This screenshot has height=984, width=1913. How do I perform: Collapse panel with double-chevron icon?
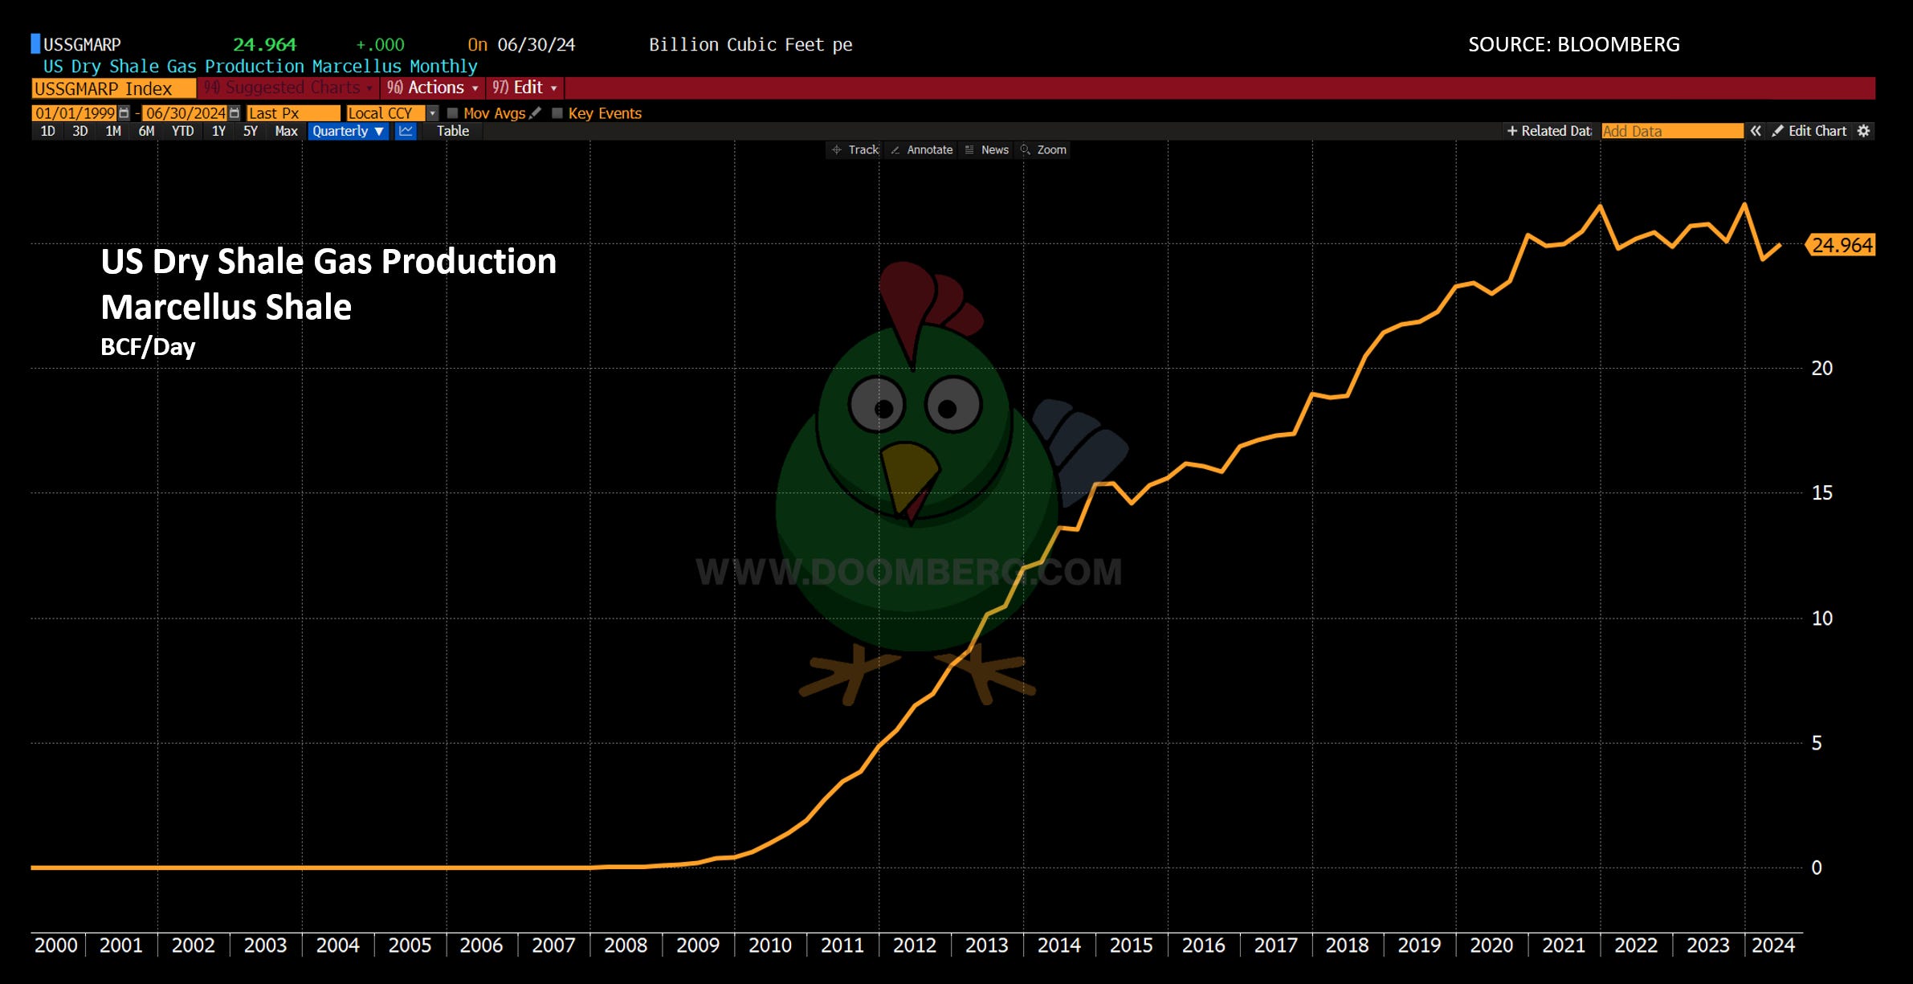tap(1756, 131)
